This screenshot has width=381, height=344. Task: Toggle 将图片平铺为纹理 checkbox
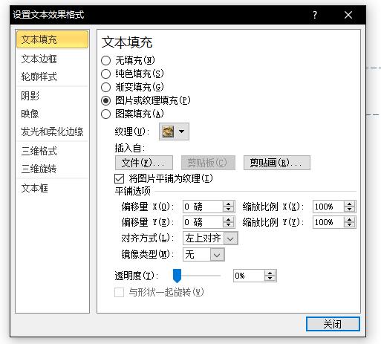click(119, 178)
